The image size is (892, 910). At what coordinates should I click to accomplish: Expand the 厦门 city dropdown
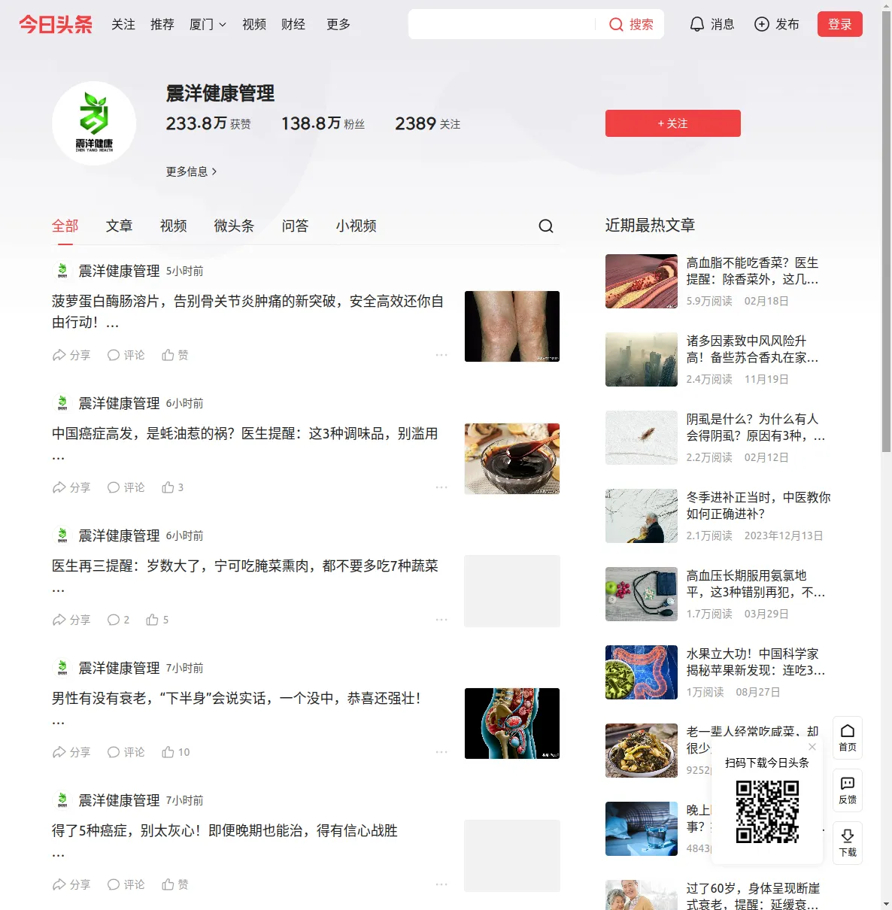coord(208,24)
